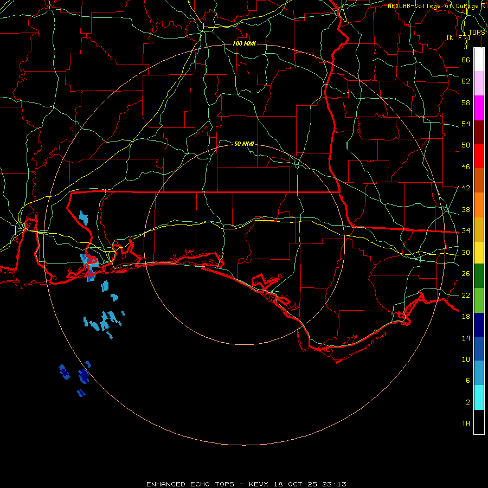
Task: Click the "23:13" time stamp in caption
Action: (334, 484)
